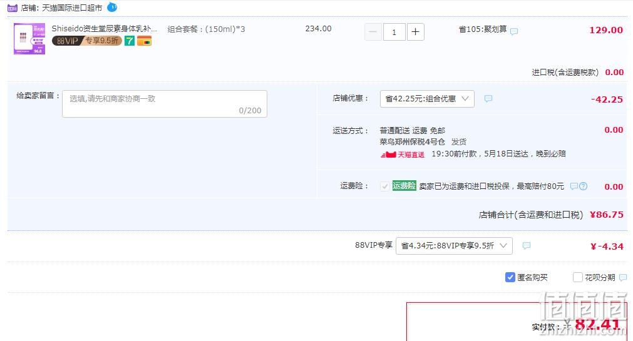This screenshot has width=633, height=341.
Task: Click the 普通配送 运费 免邮 shipping text
Action: coord(412,131)
